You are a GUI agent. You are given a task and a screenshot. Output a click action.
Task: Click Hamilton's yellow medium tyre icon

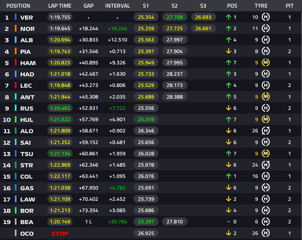(x=266, y=62)
